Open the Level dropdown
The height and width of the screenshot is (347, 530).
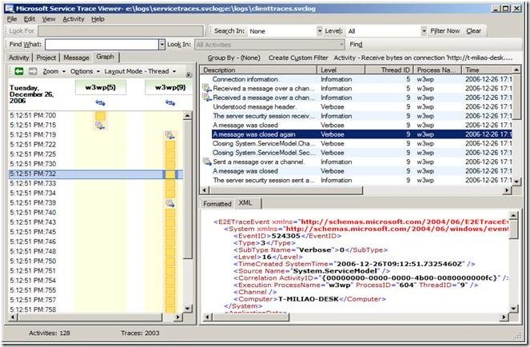424,31
